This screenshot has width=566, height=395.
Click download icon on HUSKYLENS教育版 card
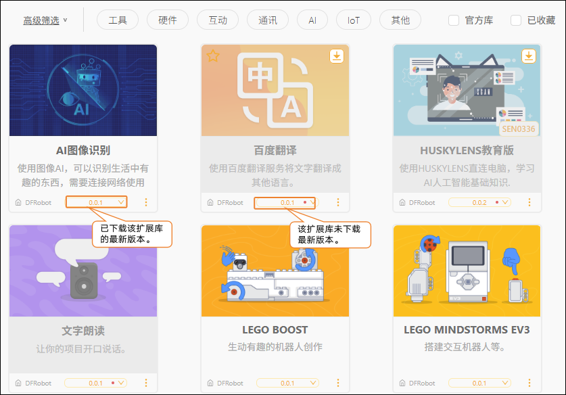(x=528, y=56)
